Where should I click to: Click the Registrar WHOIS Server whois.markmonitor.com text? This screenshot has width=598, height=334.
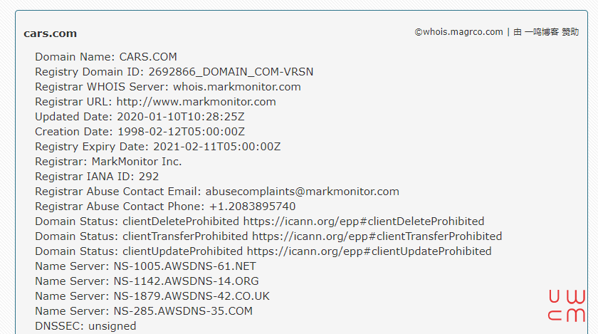point(168,87)
